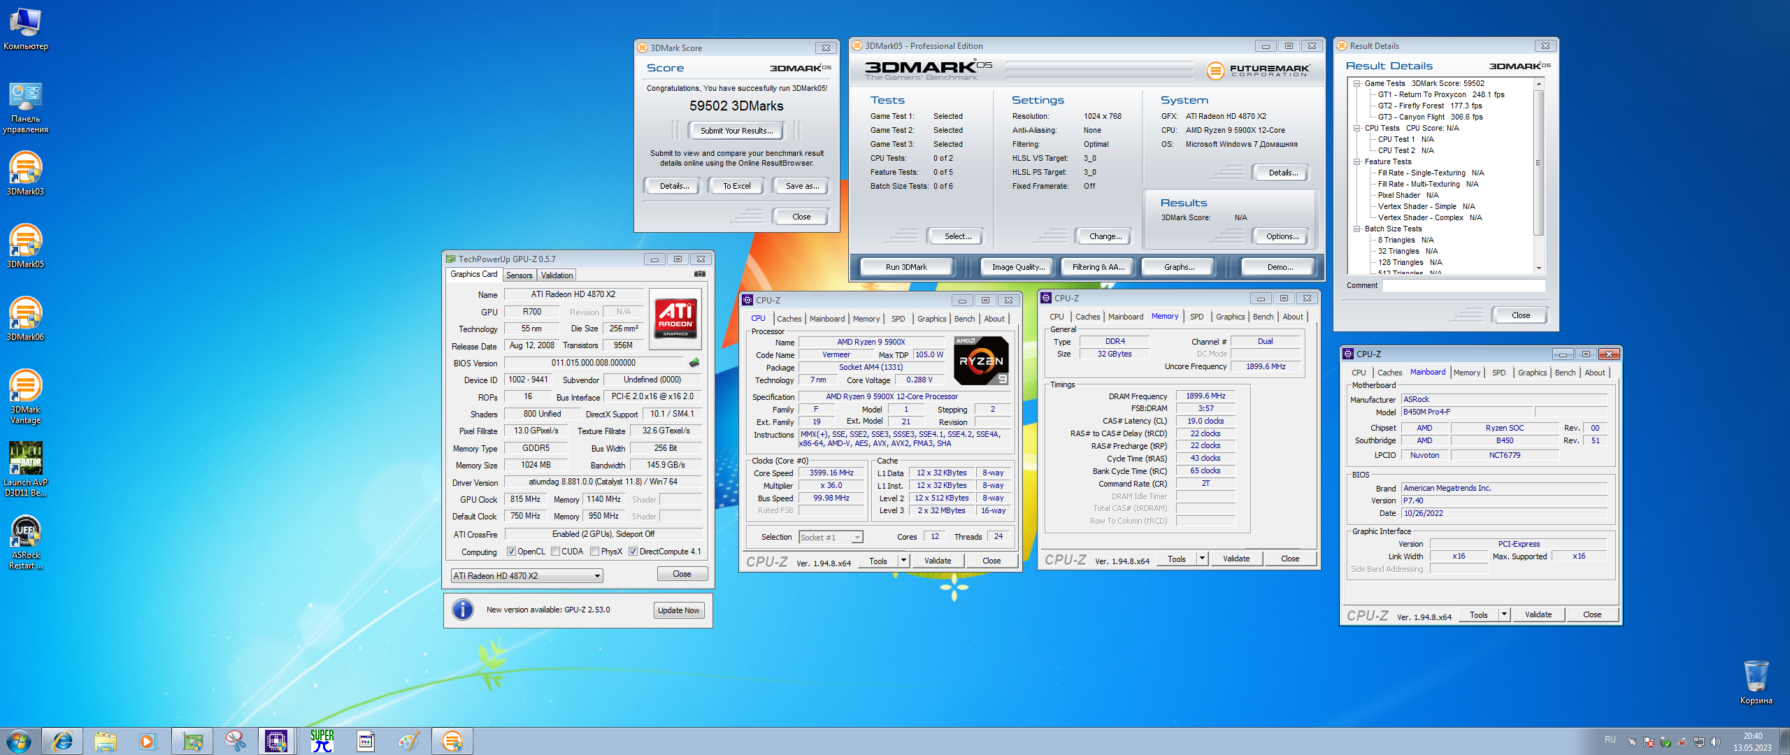Open Tools dropdown arrow in CPU-Z CPU window
The width and height of the screenshot is (1790, 755).
[903, 561]
